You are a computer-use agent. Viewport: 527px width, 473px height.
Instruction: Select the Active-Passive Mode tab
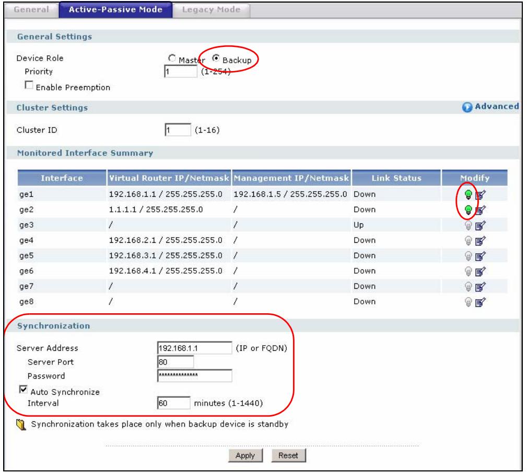pos(115,10)
